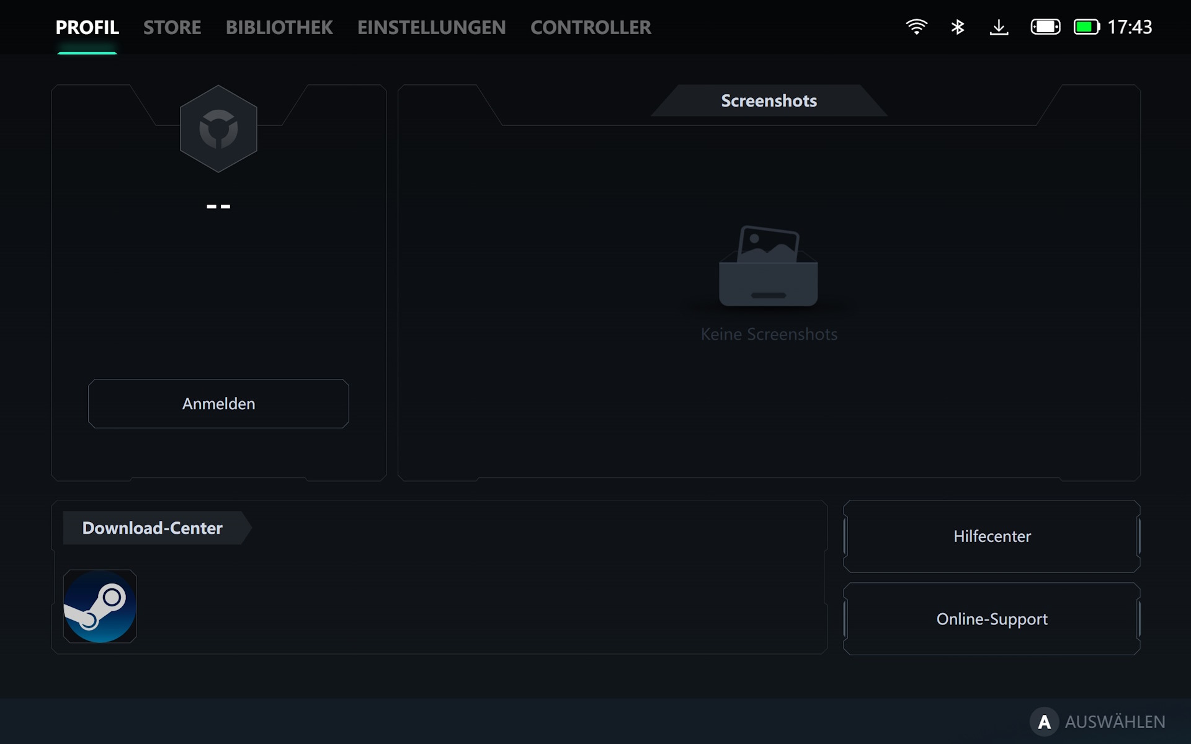This screenshot has height=744, width=1191.
Task: Click the Wi-Fi status icon
Action: coord(916,27)
